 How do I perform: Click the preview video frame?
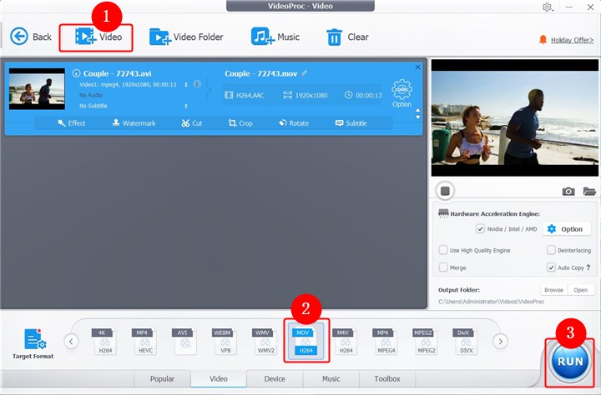(515, 117)
